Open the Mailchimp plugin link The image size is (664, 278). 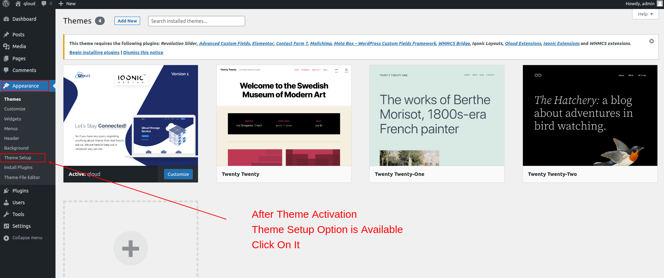tap(321, 44)
